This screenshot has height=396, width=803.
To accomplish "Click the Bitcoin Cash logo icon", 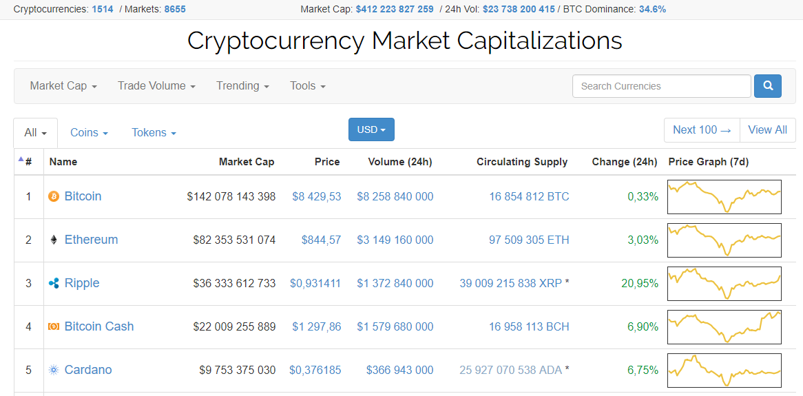I will 54,327.
